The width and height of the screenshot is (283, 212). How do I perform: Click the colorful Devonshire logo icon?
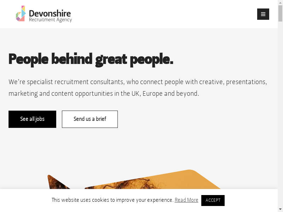coord(21,14)
